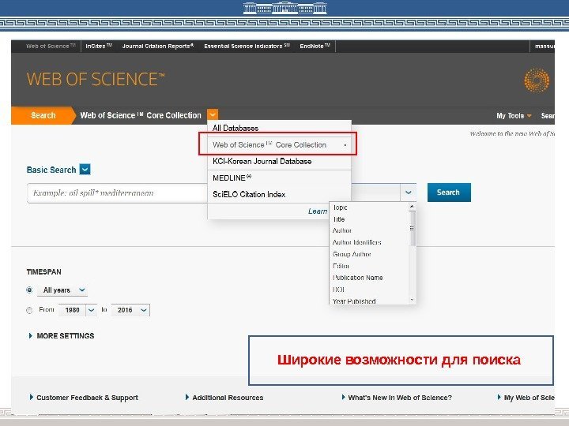Select Web of Science Core Collection option
The width and height of the screenshot is (569, 426).
[x=278, y=144]
